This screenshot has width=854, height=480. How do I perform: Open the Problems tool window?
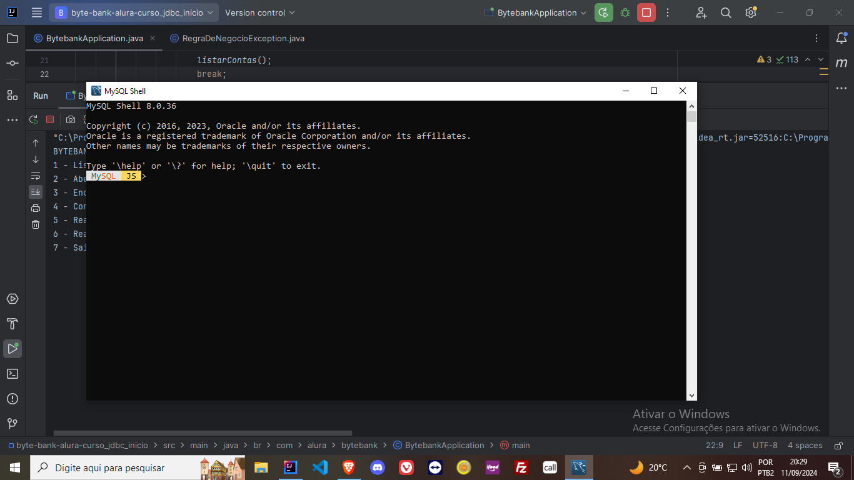click(13, 399)
